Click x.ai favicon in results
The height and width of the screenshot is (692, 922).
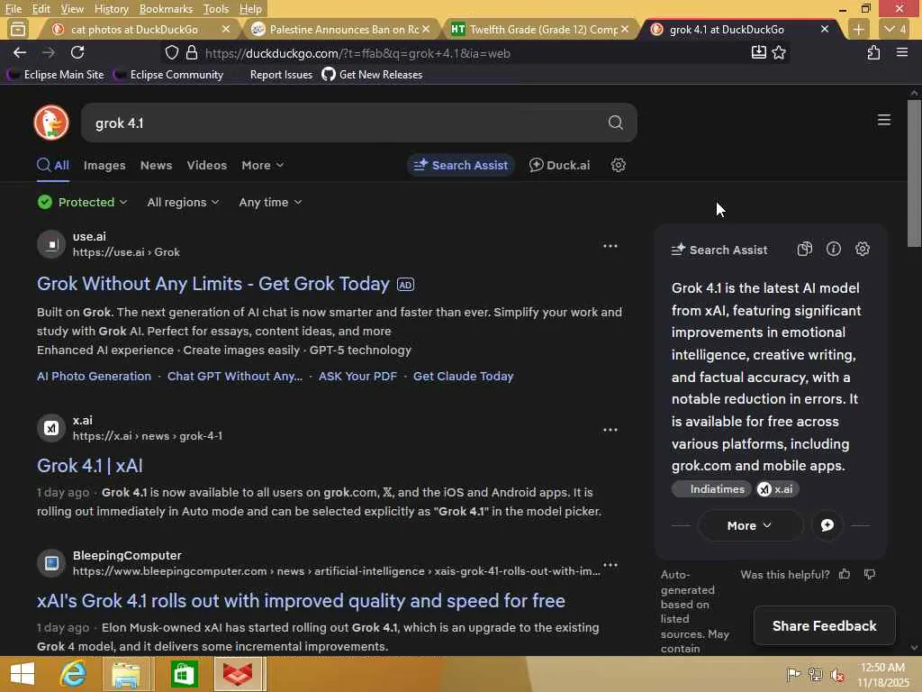(51, 428)
